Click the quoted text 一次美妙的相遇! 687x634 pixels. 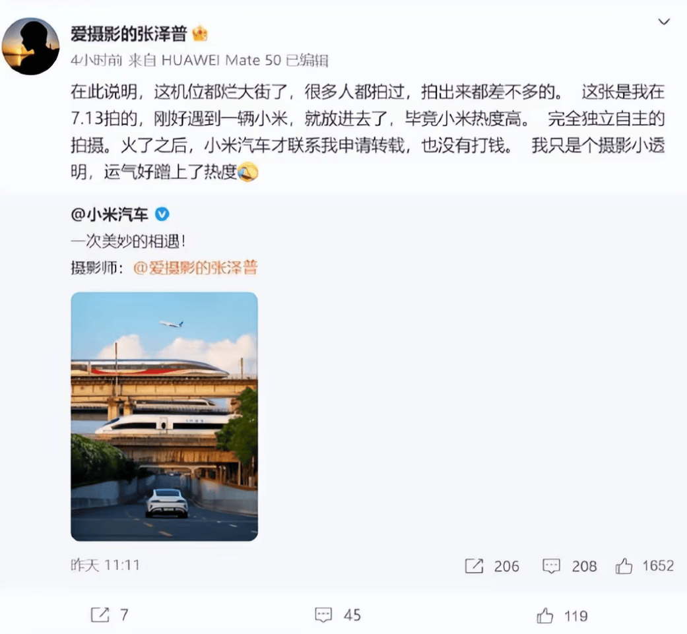click(x=129, y=241)
